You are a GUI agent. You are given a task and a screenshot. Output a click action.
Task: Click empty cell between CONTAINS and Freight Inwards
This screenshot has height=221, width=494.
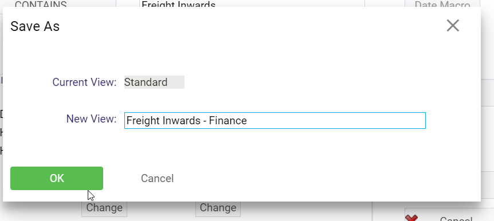tap(128, 3)
